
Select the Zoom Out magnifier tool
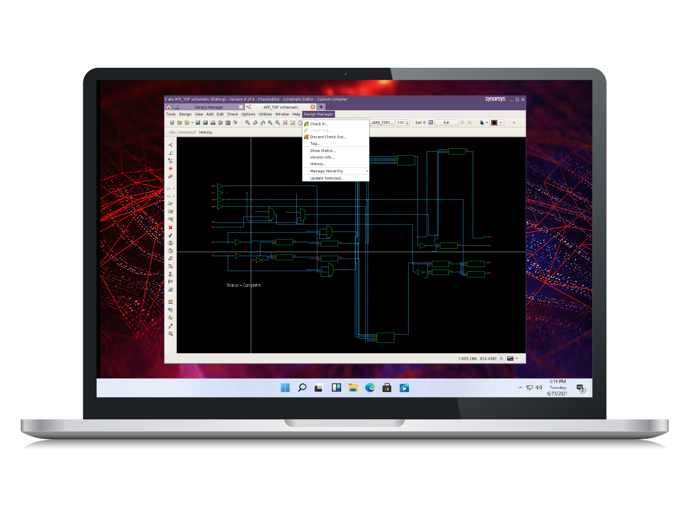pyautogui.click(x=277, y=122)
